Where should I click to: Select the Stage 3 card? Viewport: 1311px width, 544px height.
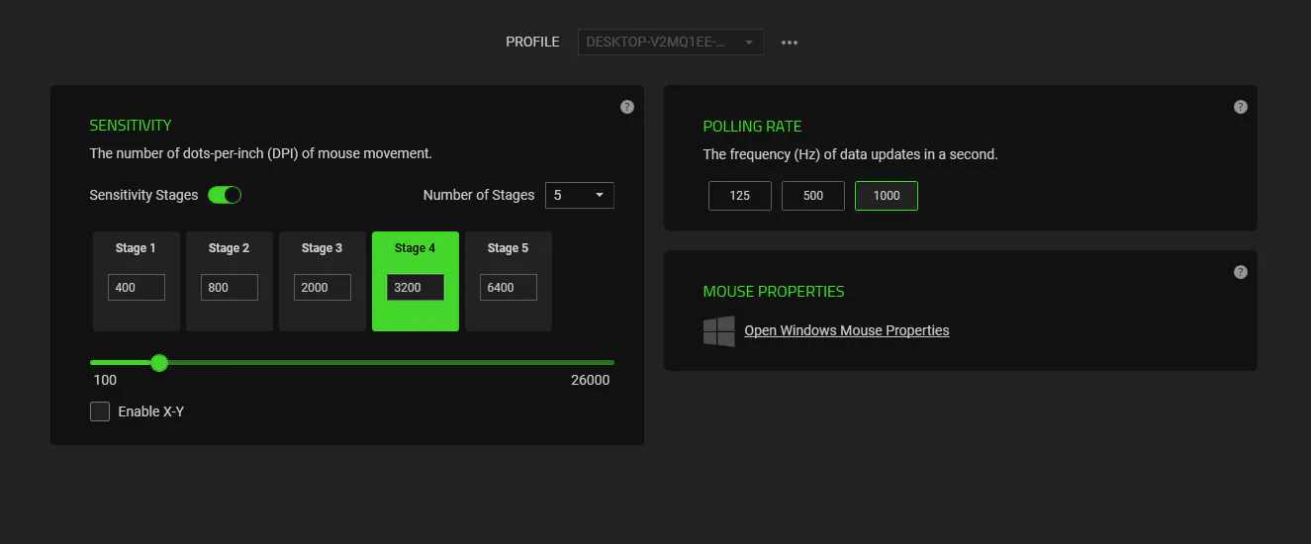coord(323,281)
